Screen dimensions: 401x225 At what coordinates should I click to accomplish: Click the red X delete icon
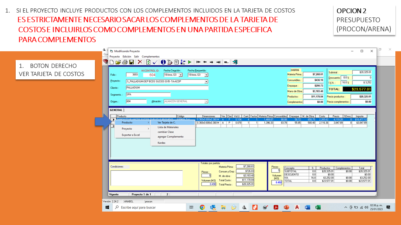[140, 62]
